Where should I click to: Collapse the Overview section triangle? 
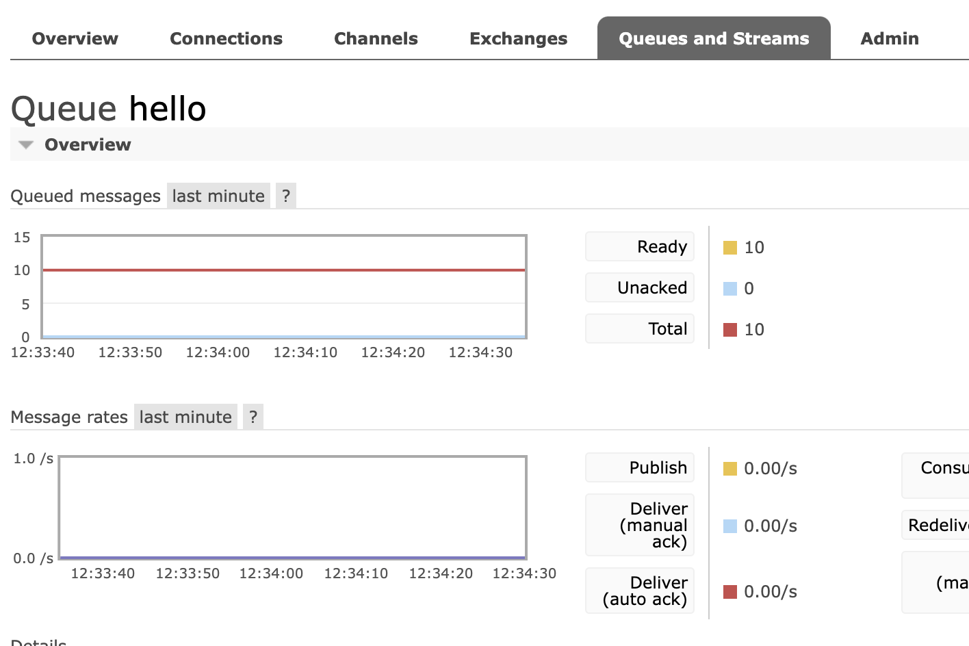click(26, 145)
